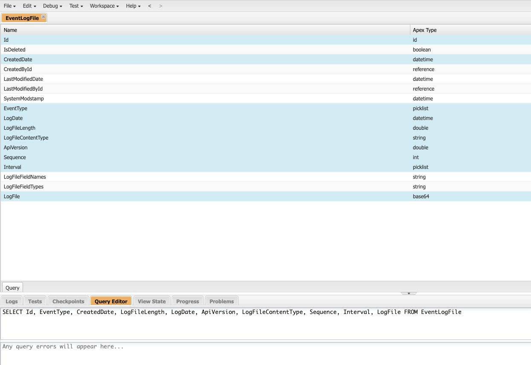Click the query errors message area

tap(265, 354)
